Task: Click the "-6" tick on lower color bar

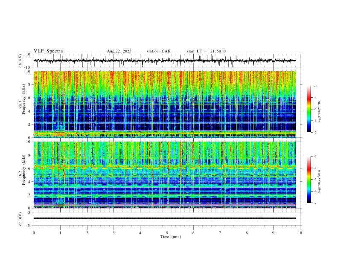Action: point(315,191)
